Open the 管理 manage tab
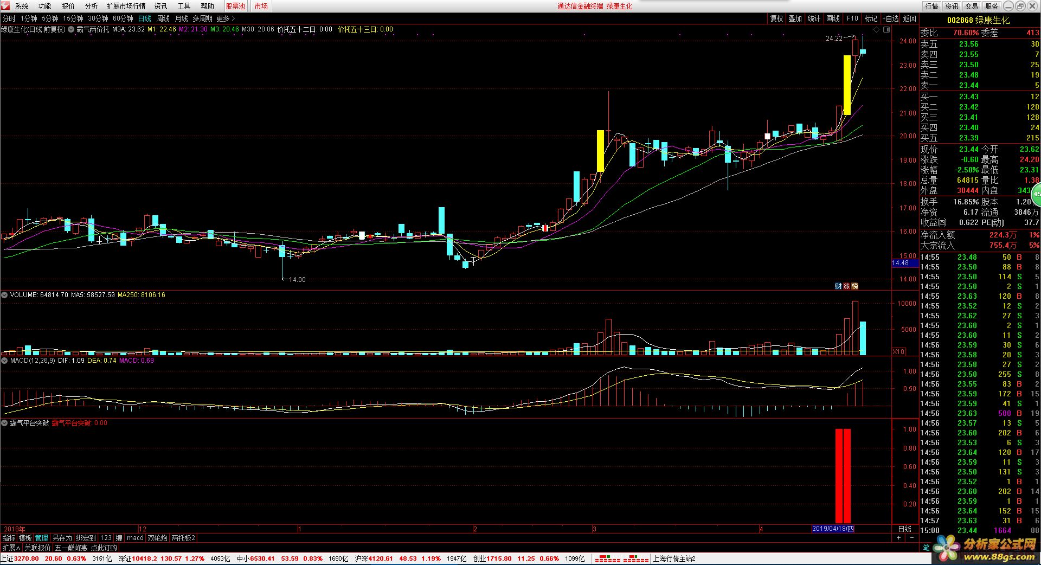 pyautogui.click(x=42, y=538)
